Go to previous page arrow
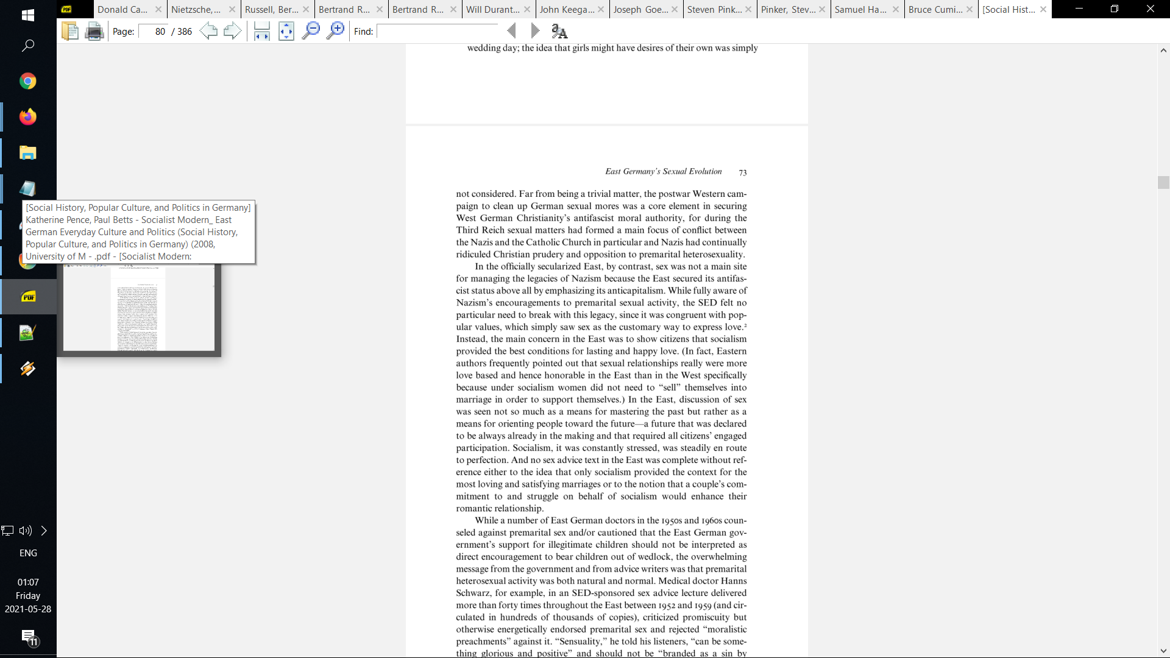Screen dimensions: 1170x658 [x=208, y=31]
